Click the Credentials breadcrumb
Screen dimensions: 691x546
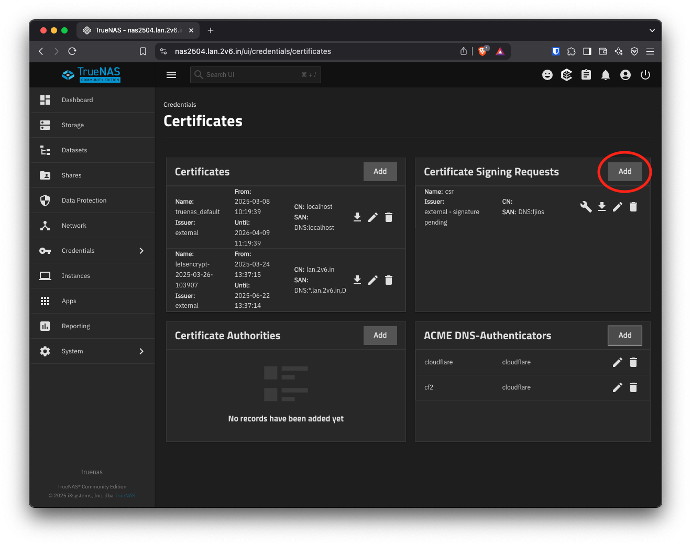pos(180,105)
